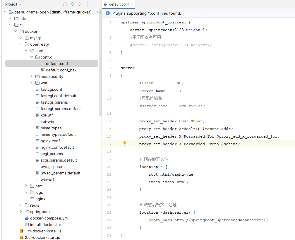Click the info icon in plugins banner
The width and height of the screenshot is (295, 240).
click(x=107, y=13)
